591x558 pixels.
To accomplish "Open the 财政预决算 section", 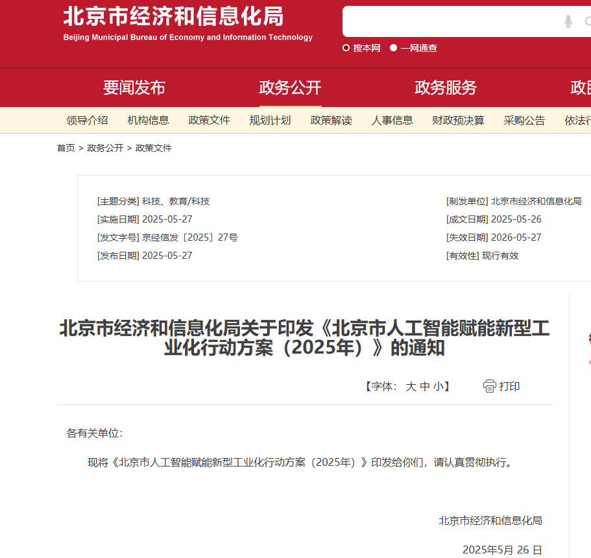I will (x=457, y=120).
